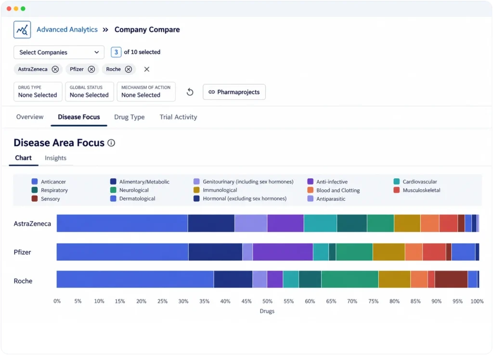Click the breadcrumb double-chevron separator icon
The width and height of the screenshot is (493, 355).
pos(105,30)
